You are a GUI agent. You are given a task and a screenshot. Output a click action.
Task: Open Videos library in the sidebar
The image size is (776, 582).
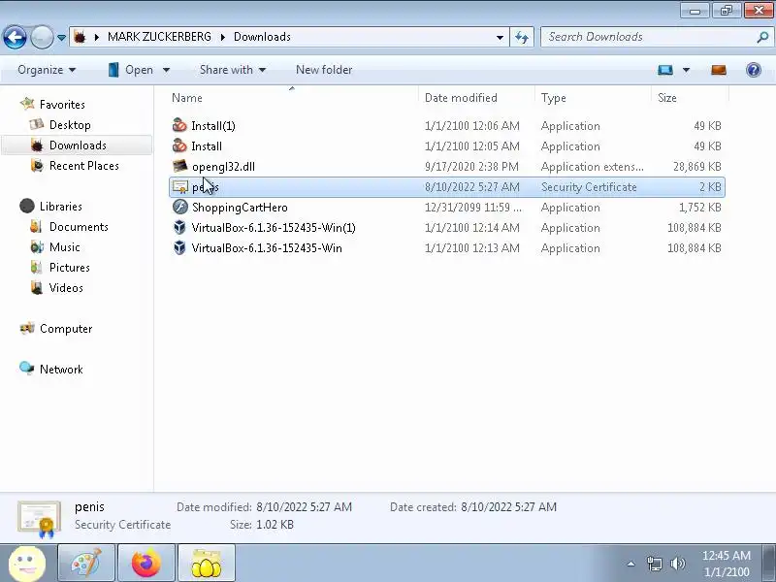point(56,287)
